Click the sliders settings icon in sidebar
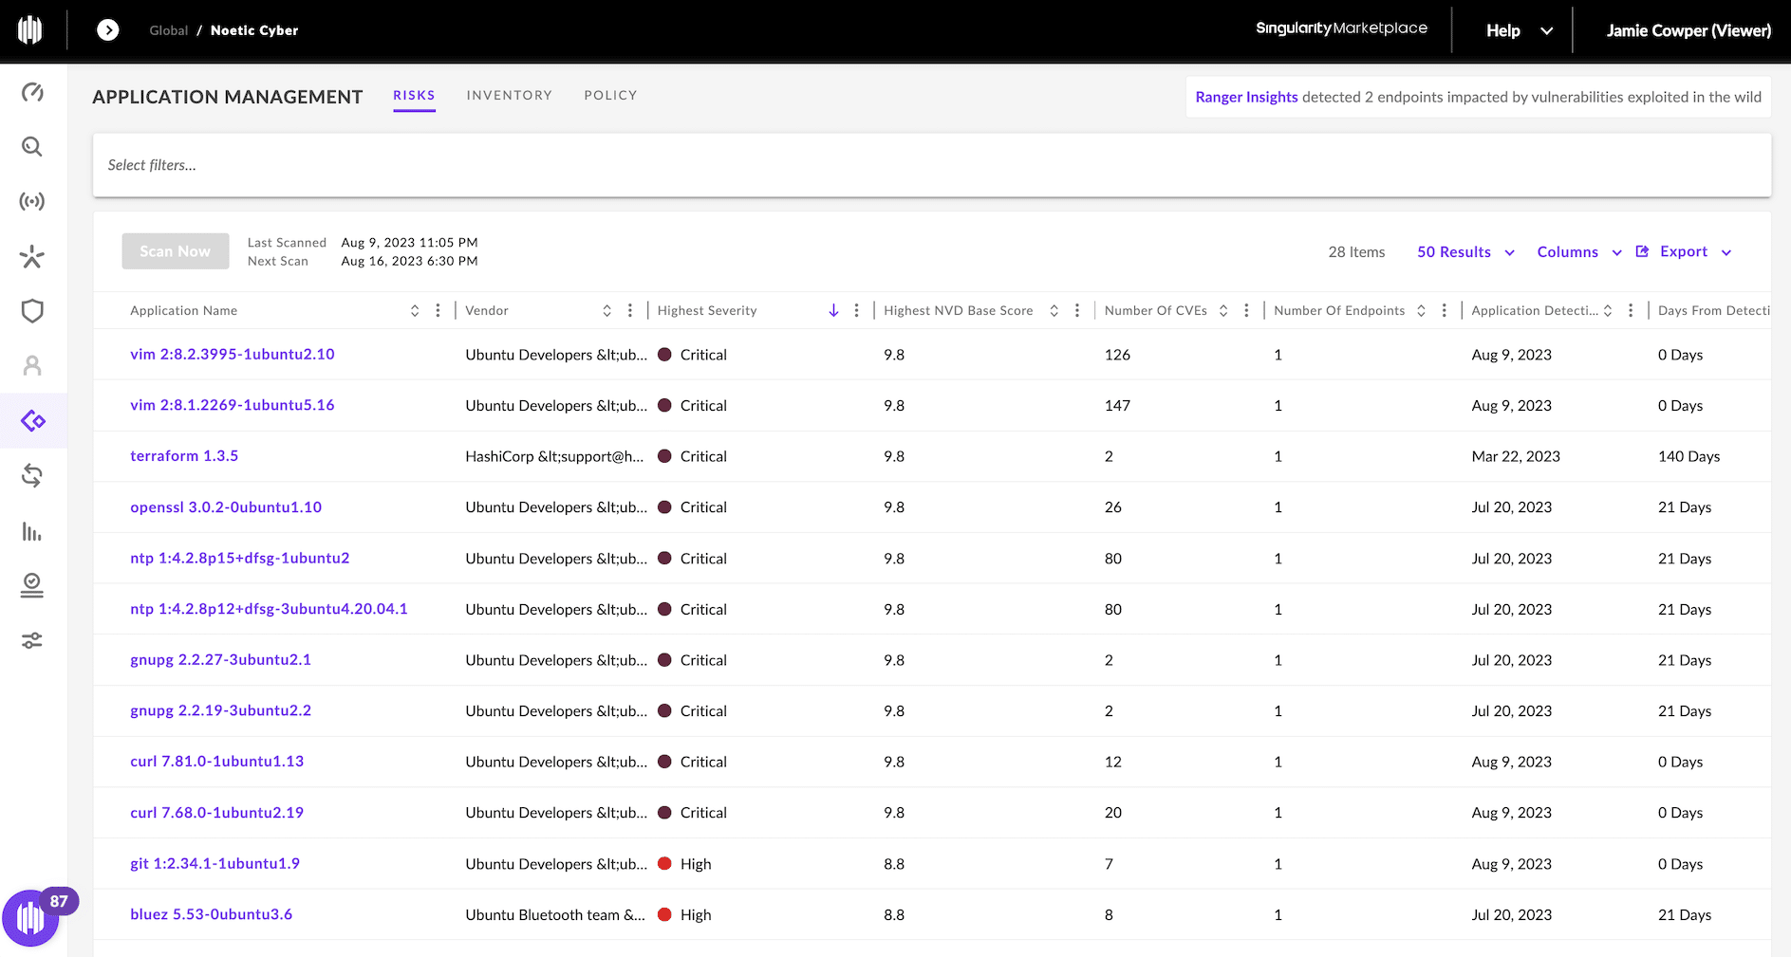The width and height of the screenshot is (1791, 957). coord(32,641)
